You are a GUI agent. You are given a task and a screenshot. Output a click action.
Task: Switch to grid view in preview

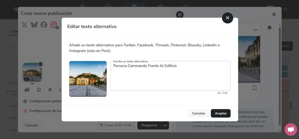(269, 27)
